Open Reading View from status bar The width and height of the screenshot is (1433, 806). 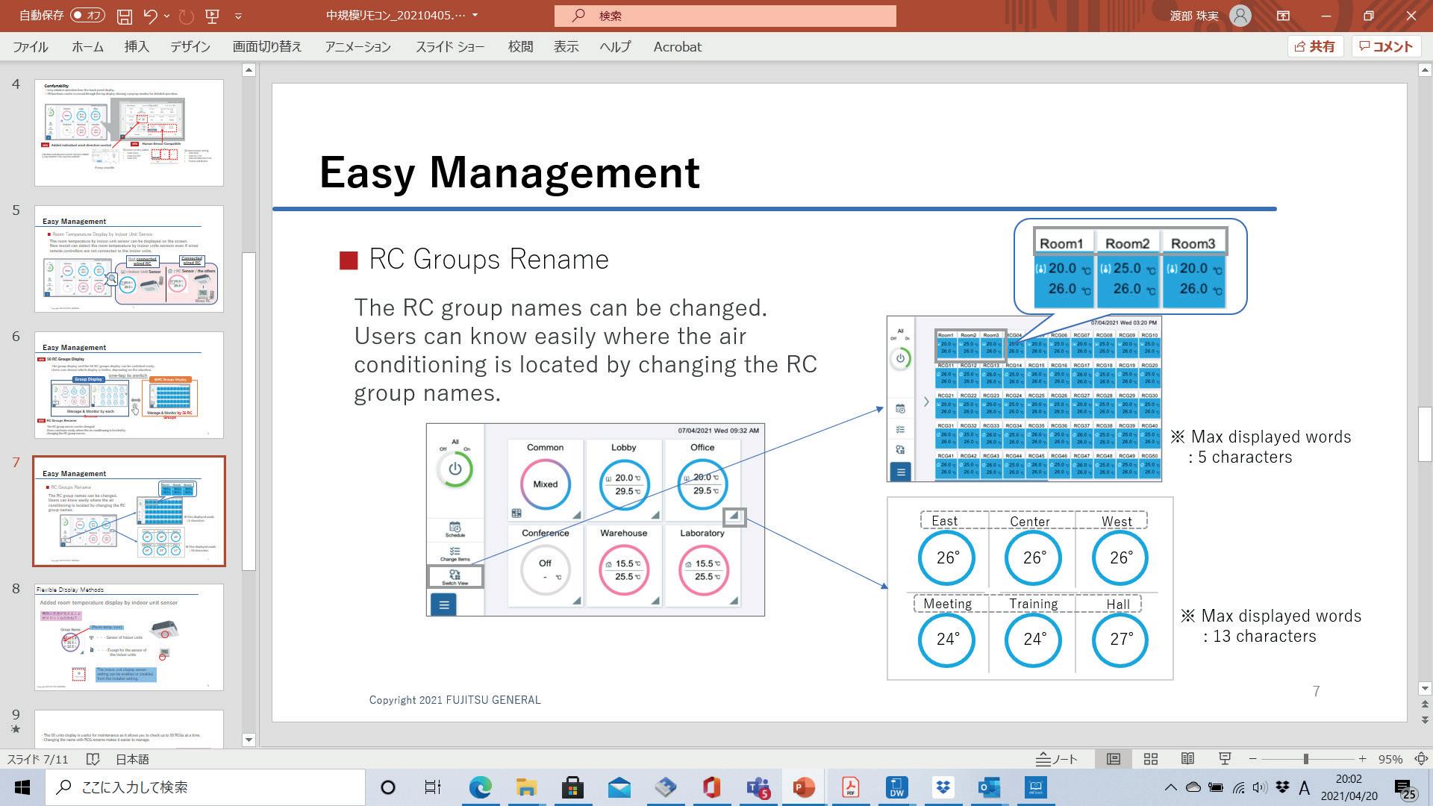(x=1187, y=759)
